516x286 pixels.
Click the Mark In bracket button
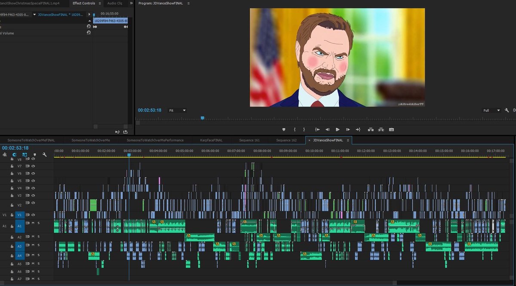(295, 129)
